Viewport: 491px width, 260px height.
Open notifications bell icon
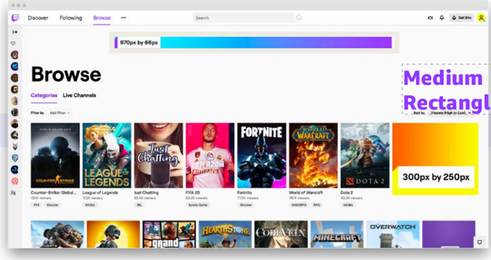click(x=441, y=18)
